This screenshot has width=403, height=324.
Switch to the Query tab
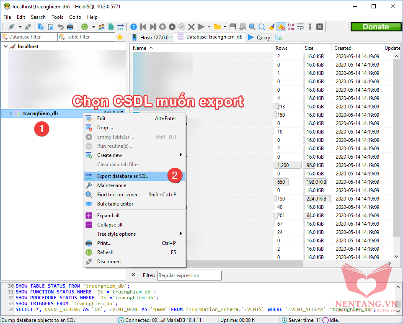259,37
